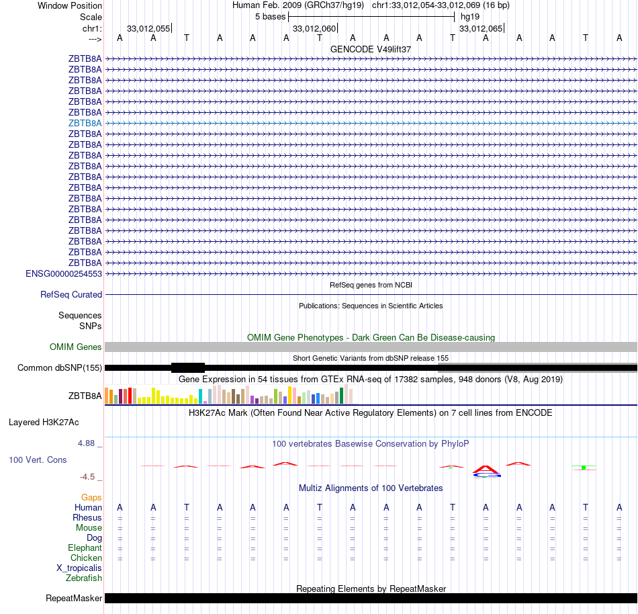638x614 pixels.
Task: Click the ---> sequence direction arrow label
Action: pyautogui.click(x=95, y=39)
